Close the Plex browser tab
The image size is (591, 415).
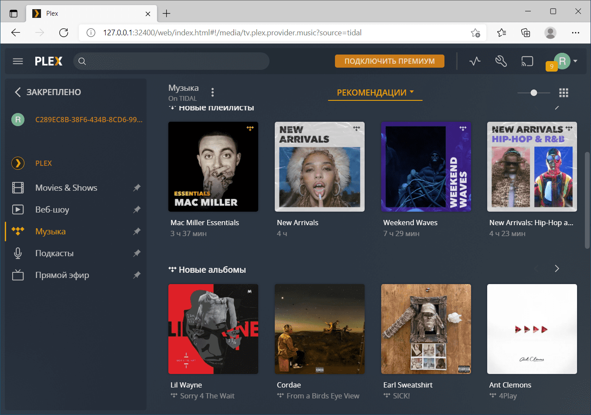tap(148, 14)
